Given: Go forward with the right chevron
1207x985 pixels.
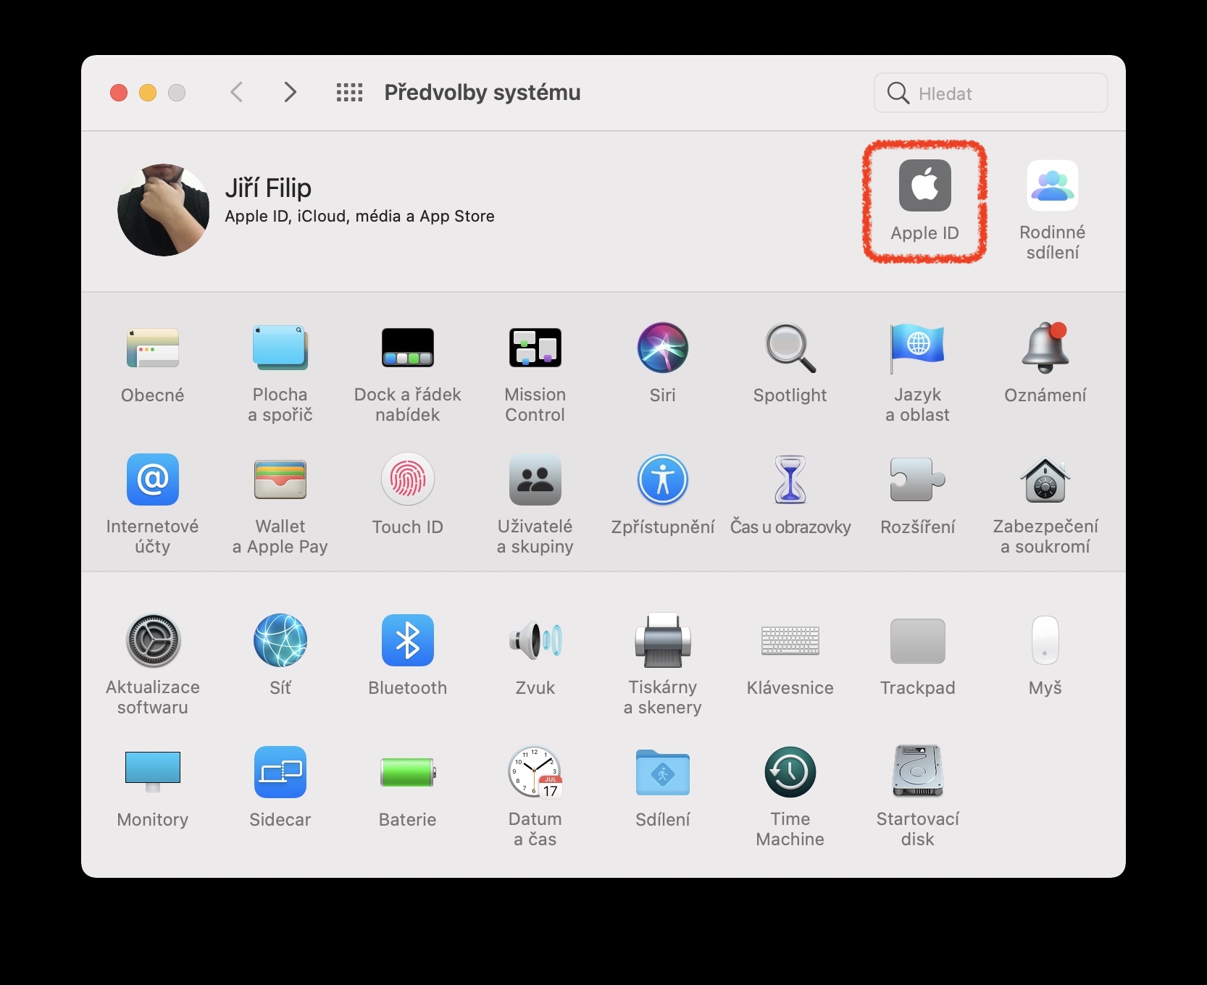Looking at the screenshot, I should 291,92.
